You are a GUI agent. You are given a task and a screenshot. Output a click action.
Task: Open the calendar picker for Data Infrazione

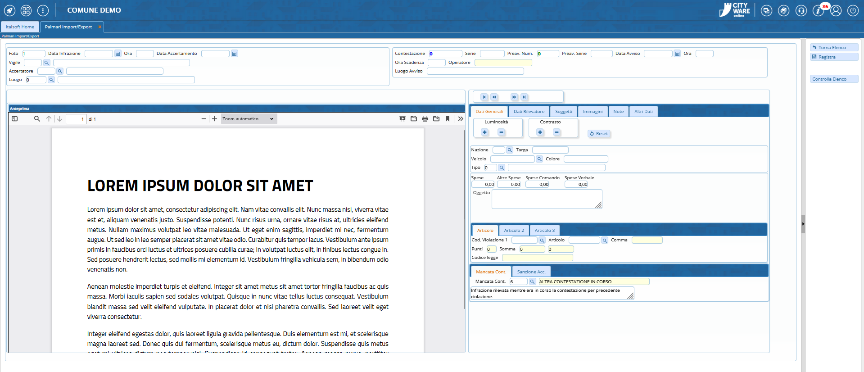(118, 54)
